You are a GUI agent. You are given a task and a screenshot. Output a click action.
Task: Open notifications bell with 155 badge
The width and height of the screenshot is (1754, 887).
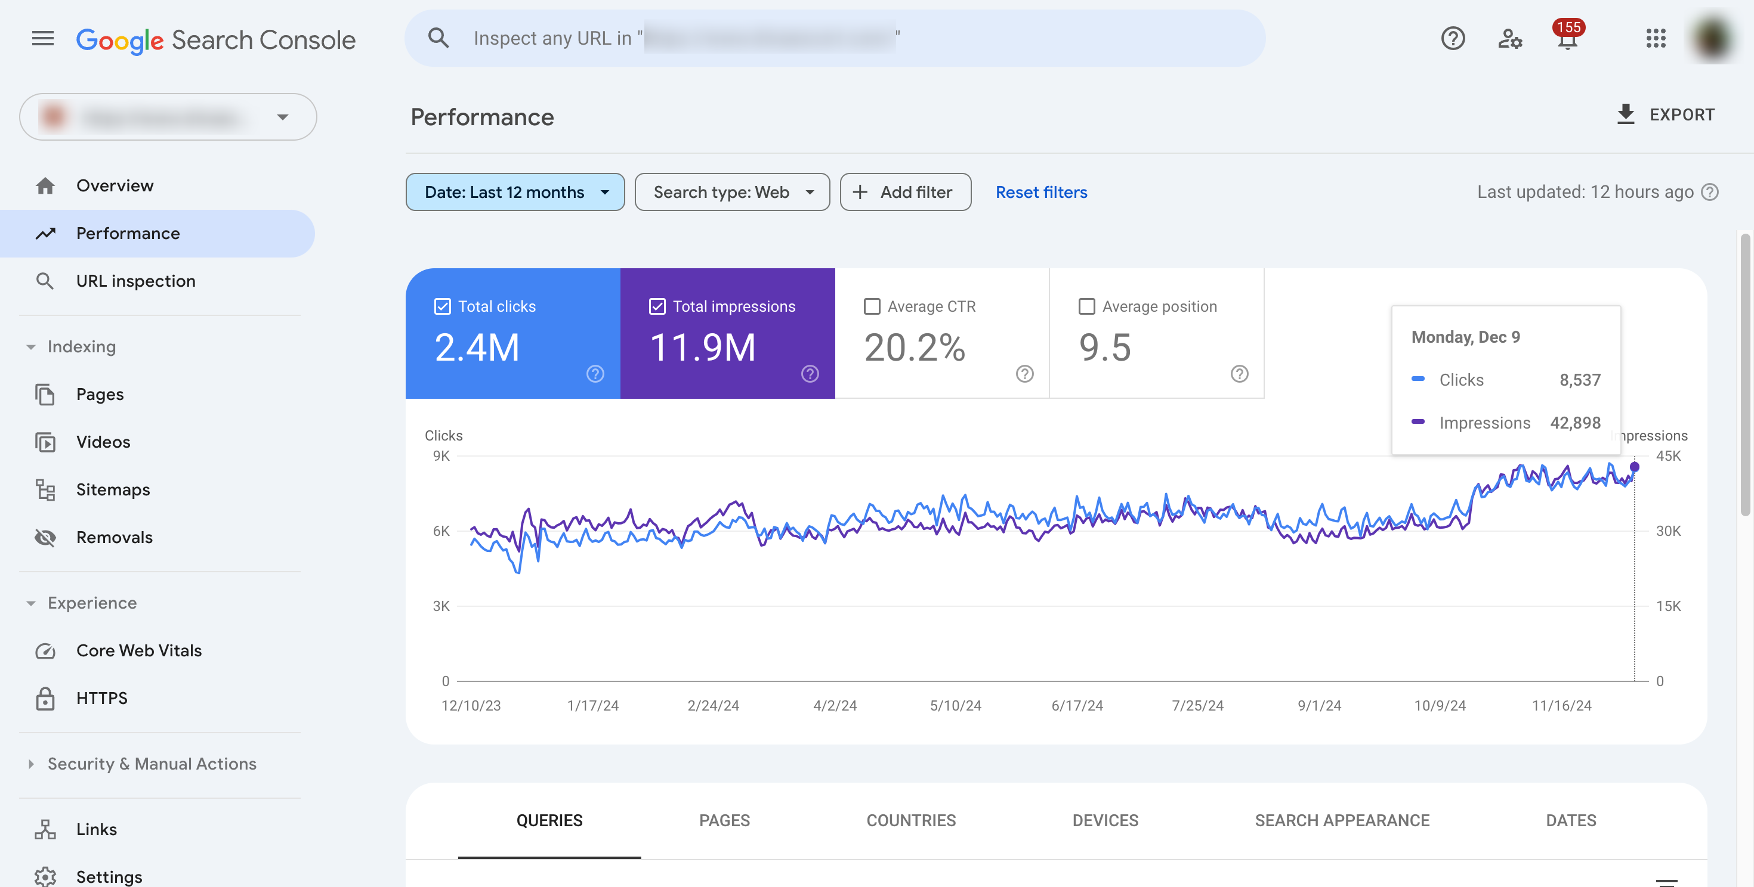coord(1567,39)
